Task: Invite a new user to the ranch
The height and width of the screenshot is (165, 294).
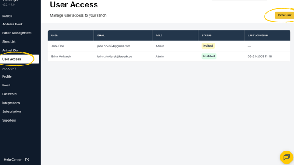Action: (x=284, y=15)
